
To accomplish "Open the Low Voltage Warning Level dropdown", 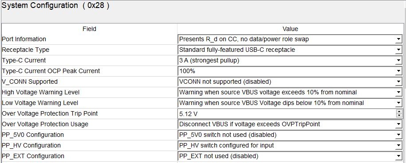I will (x=398, y=103).
